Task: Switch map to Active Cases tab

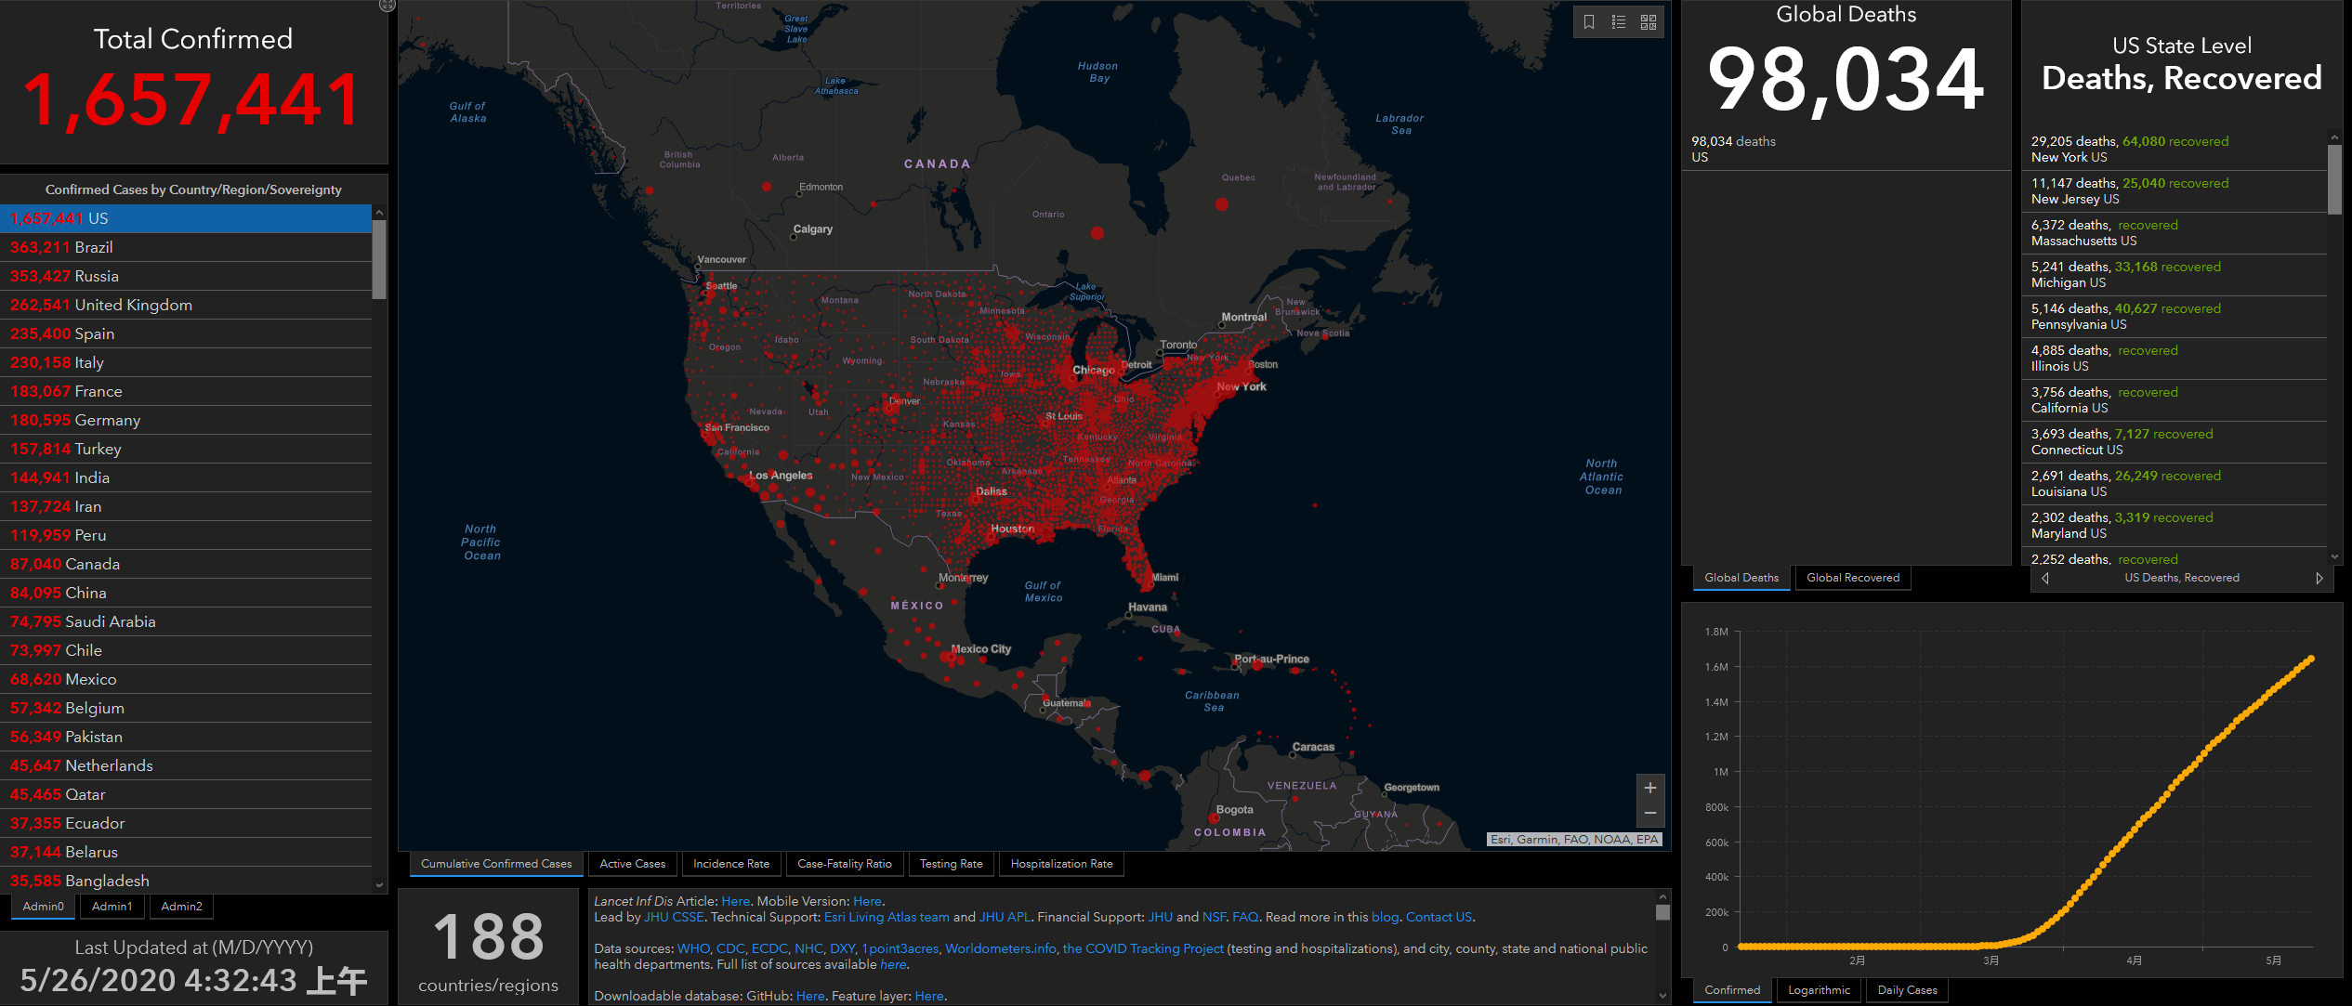Action: [632, 864]
